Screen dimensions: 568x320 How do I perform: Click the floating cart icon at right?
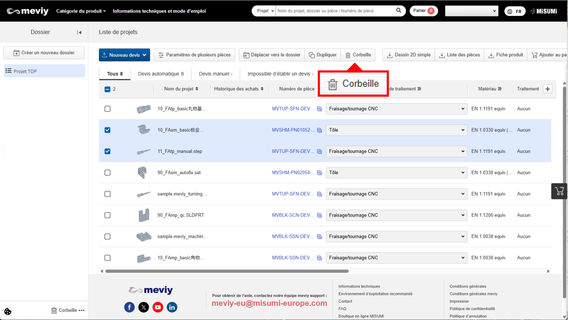pos(559,191)
